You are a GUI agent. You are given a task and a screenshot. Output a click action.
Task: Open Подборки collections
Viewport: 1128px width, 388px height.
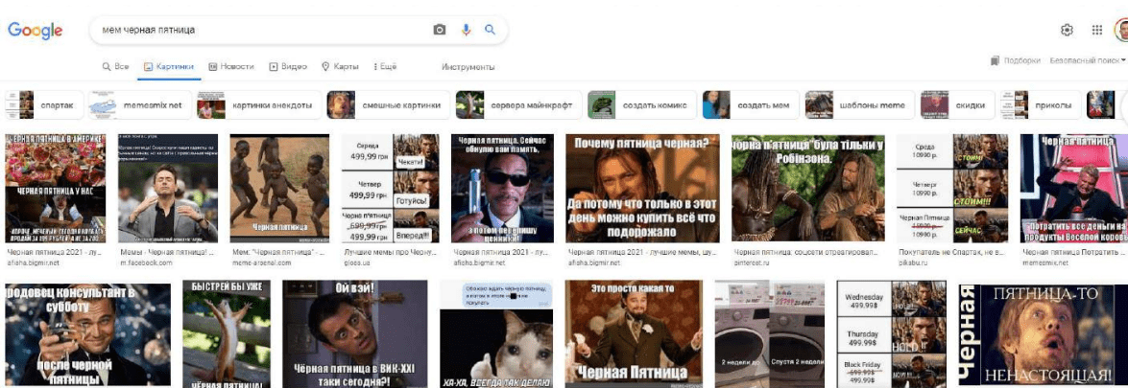tap(1016, 60)
